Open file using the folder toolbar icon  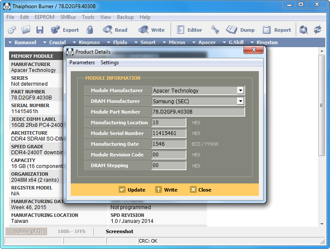click(26, 30)
